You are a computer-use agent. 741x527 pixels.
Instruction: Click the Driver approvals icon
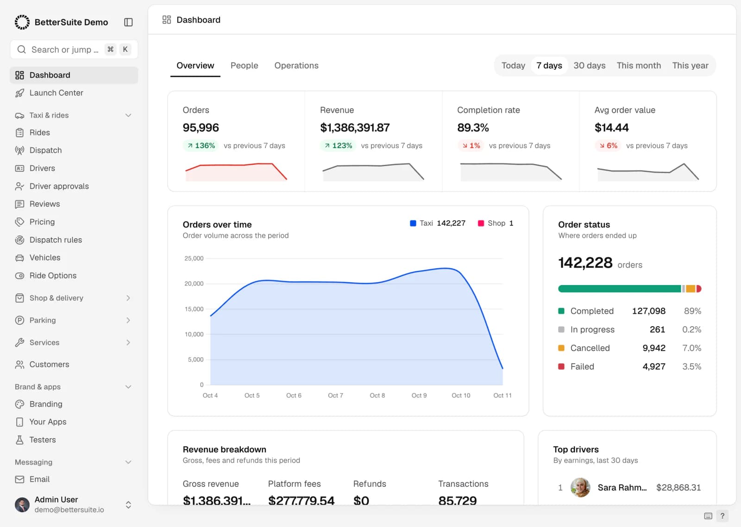pos(19,186)
